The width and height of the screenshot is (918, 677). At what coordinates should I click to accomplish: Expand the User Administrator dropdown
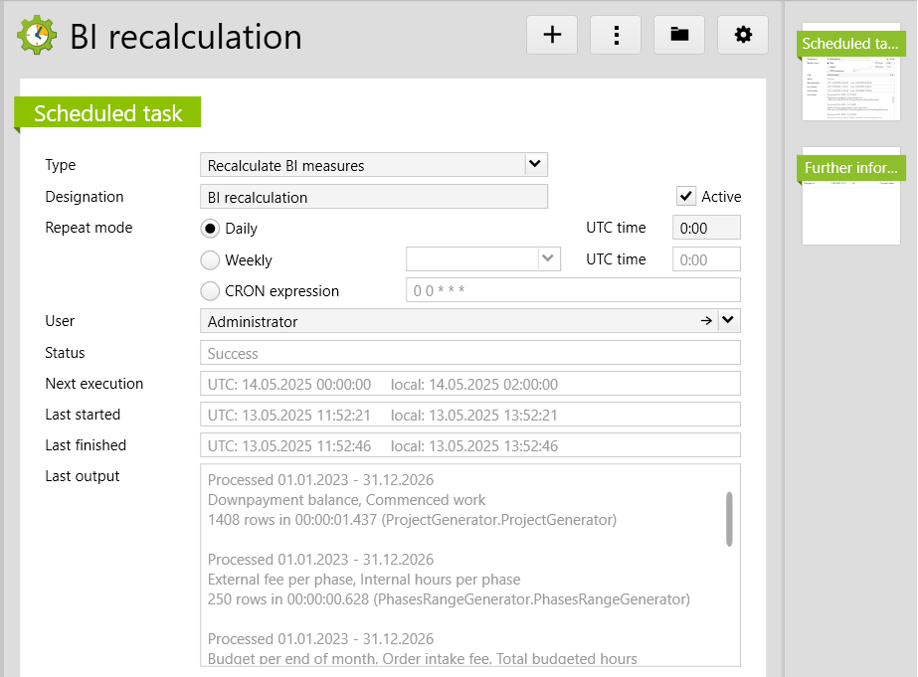tap(729, 321)
